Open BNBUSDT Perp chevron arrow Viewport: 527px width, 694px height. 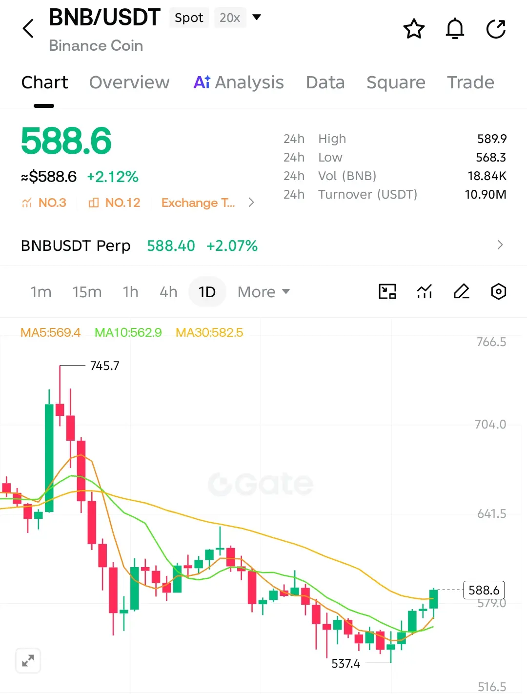click(x=500, y=245)
